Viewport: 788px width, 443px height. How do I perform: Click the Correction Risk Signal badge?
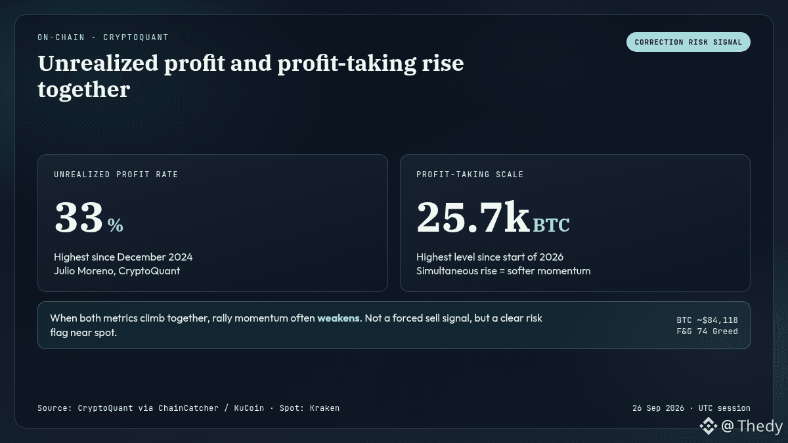pos(688,42)
